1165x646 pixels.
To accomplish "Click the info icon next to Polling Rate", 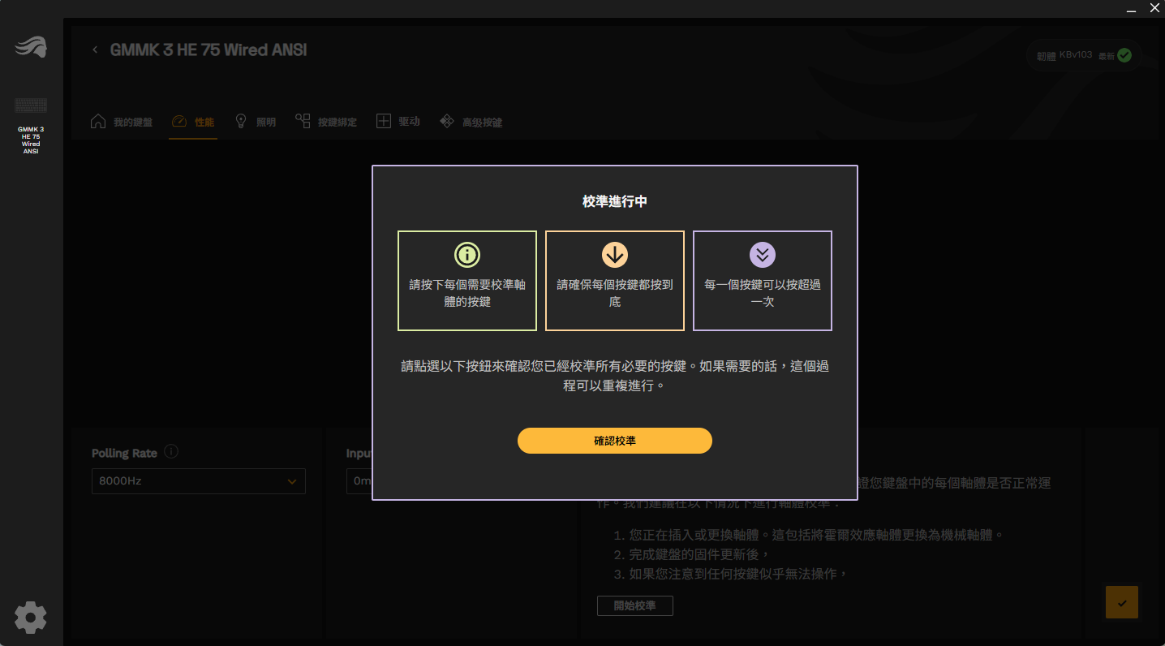I will [171, 452].
